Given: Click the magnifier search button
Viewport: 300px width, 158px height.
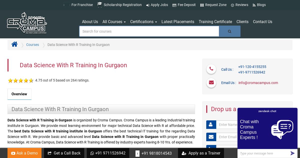Looking at the screenshot, I should tap(230, 31).
